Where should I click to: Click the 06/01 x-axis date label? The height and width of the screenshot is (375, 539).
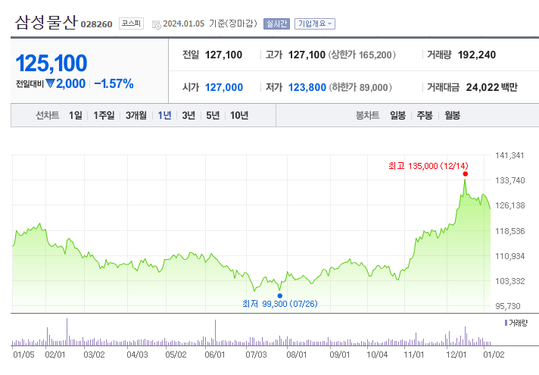215,355
